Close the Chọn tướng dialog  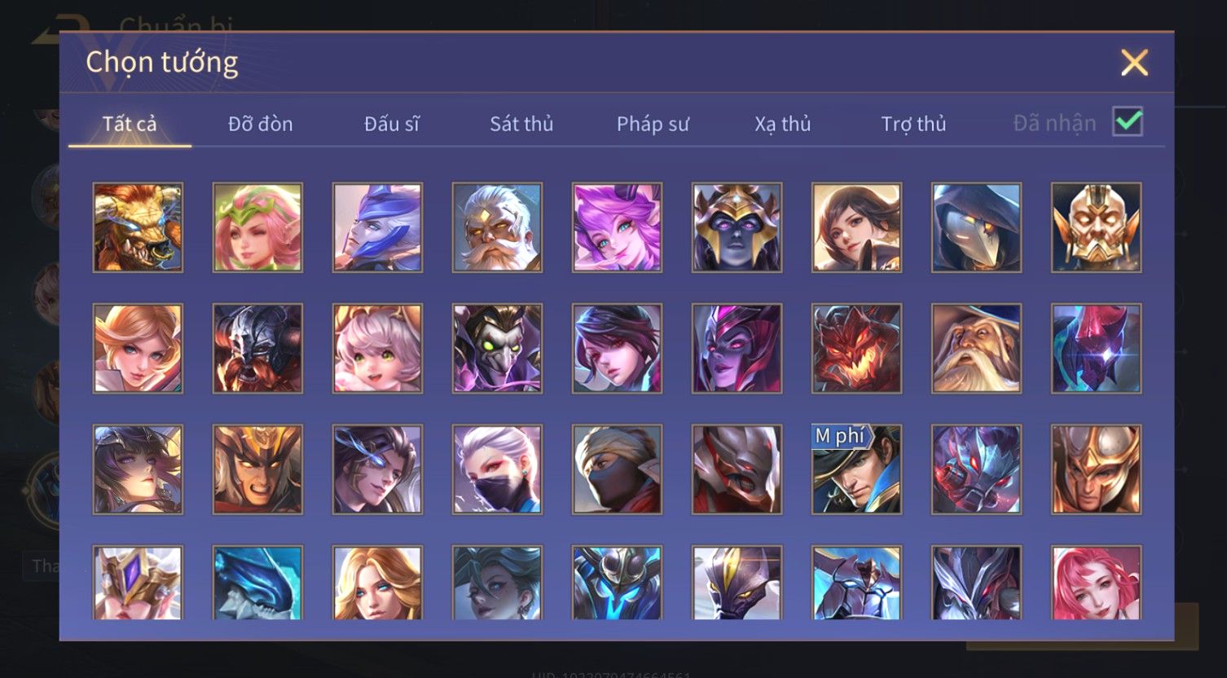coord(1134,63)
